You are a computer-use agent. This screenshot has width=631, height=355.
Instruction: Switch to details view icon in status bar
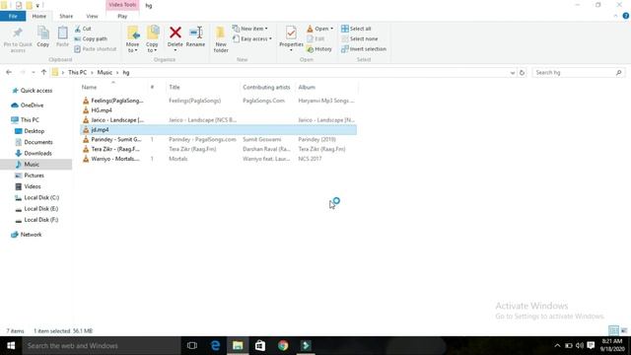pos(613,331)
